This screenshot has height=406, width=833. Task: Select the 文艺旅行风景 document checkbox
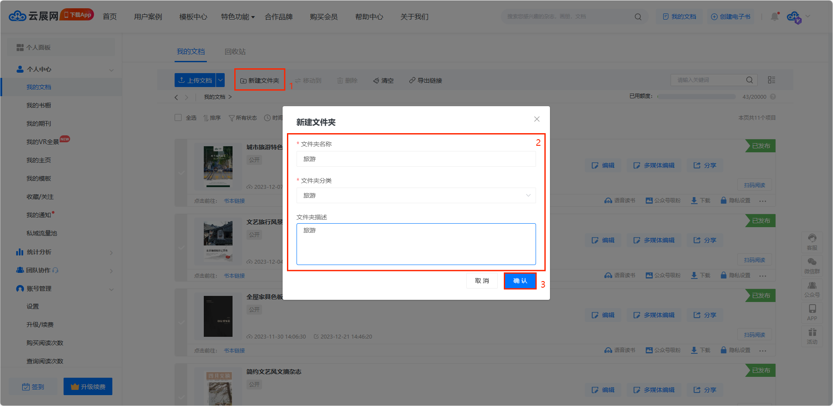[181, 248]
